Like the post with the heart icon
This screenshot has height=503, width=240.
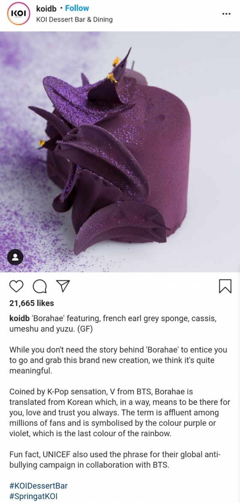[16, 286]
